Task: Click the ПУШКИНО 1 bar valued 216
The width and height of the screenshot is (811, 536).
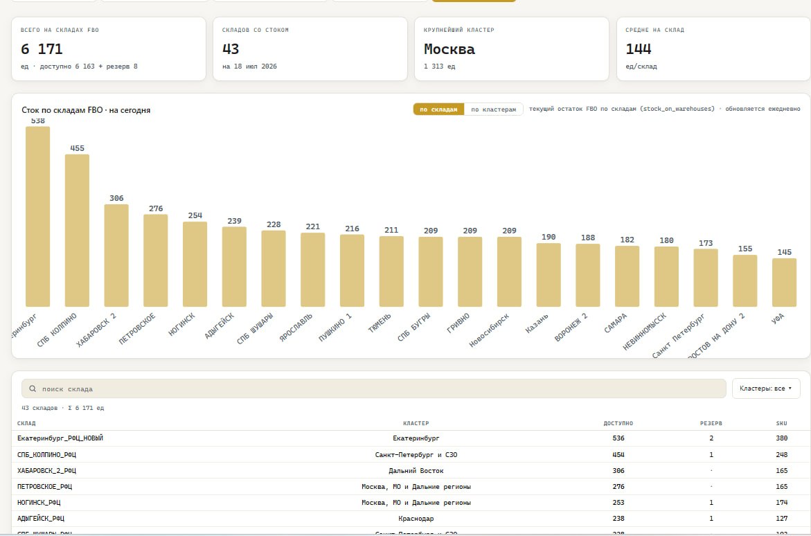Action: point(353,271)
